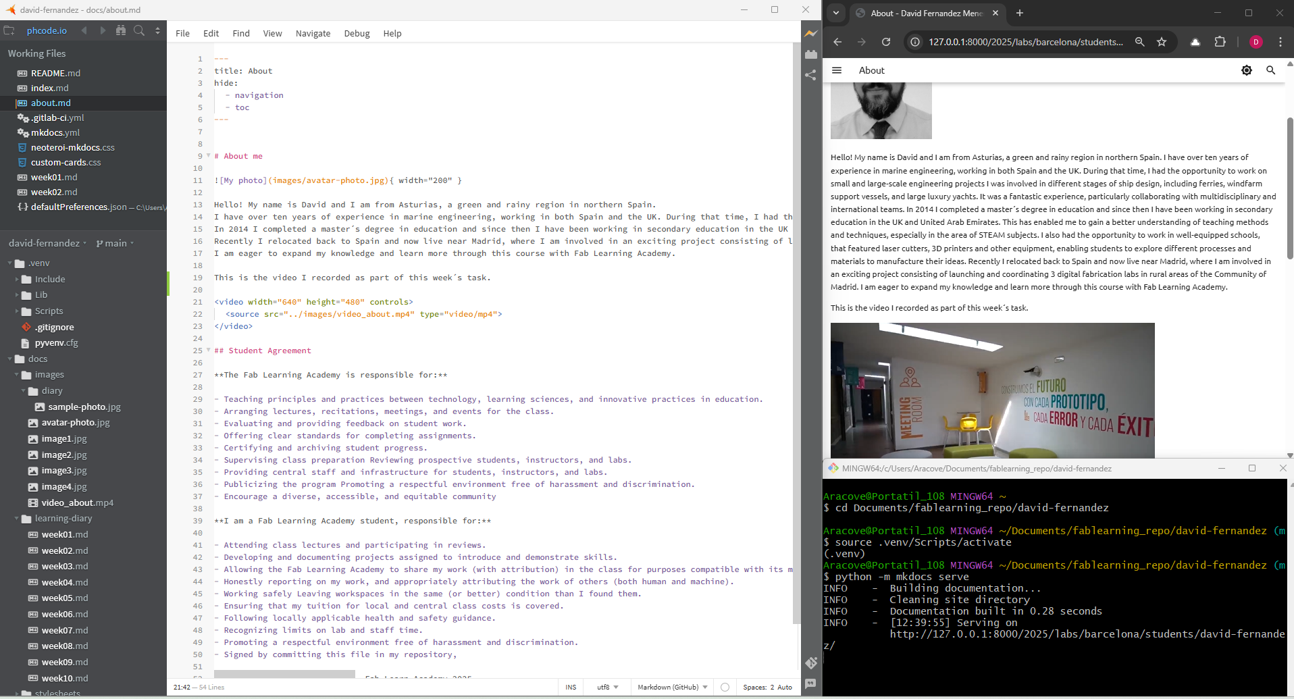The width and height of the screenshot is (1294, 699).
Task: Click the binoculars Find in Files icon
Action: (x=121, y=30)
